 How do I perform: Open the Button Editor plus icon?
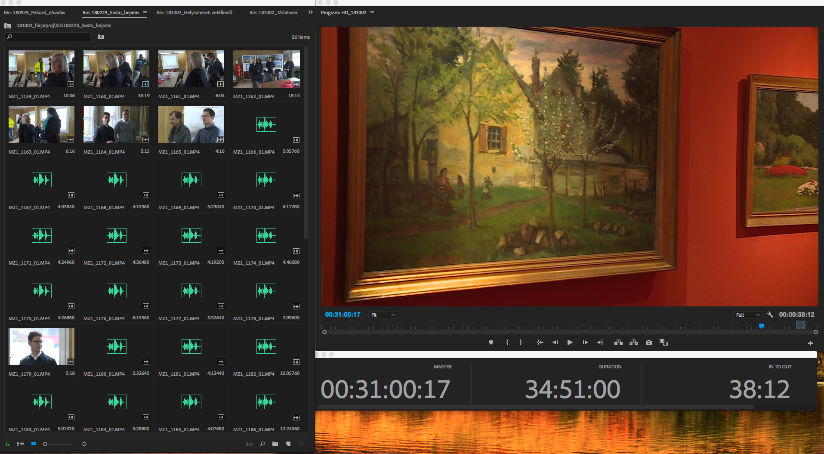click(x=810, y=343)
